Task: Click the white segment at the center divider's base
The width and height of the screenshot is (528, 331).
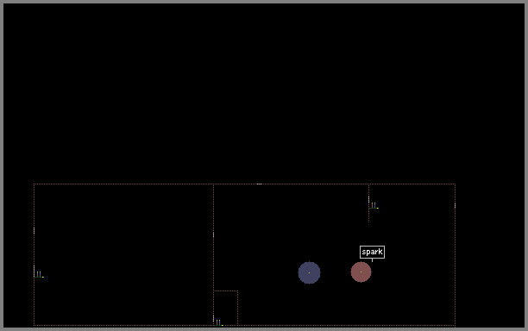Action: pos(213,319)
